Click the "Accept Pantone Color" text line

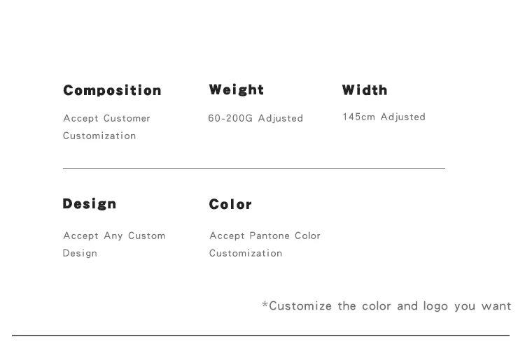265,236
